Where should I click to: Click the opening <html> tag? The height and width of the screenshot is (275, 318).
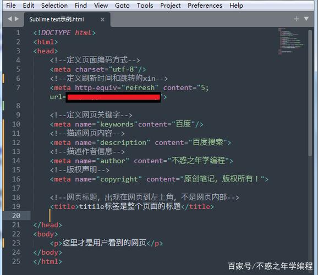46,42
